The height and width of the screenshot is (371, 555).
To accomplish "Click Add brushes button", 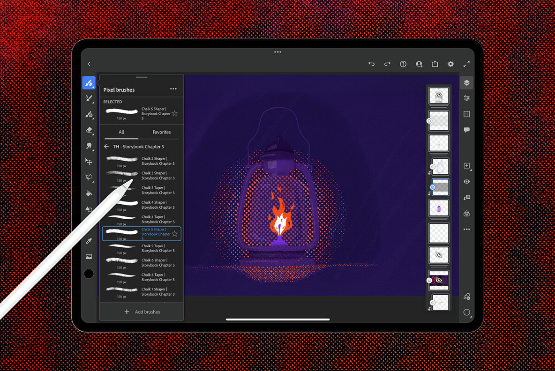I will click(142, 312).
